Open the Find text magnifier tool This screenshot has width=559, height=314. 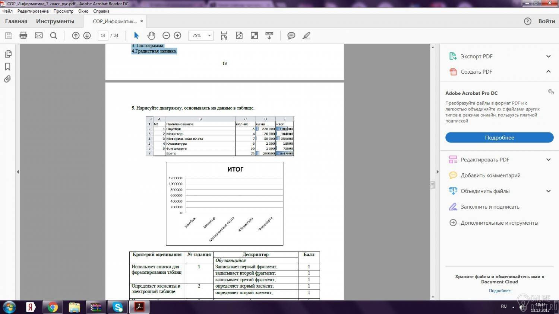pos(54,35)
